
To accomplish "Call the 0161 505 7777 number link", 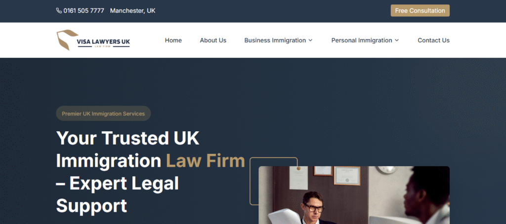I will (x=84, y=11).
